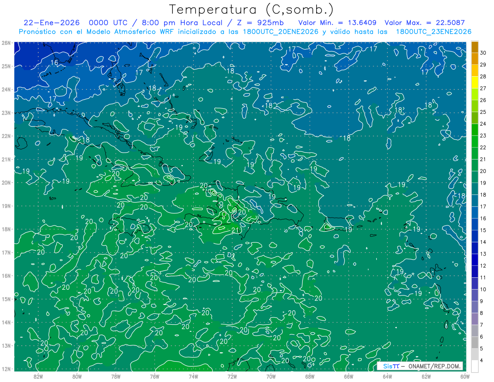This screenshot has width=494, height=382.
Task: Click the "20N" latitude axis label
Action: point(6,183)
